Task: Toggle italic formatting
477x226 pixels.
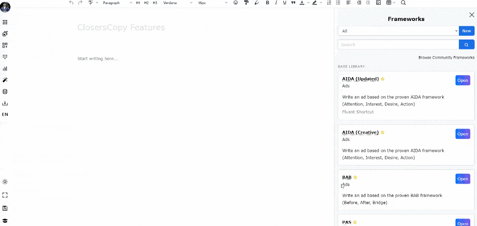Action: point(276,3)
